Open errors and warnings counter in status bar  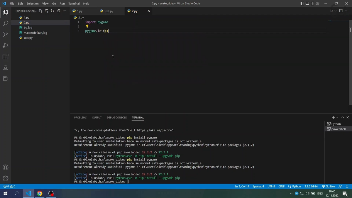9,186
